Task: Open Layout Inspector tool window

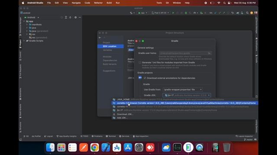Action: pyautogui.click(x=244, y=136)
